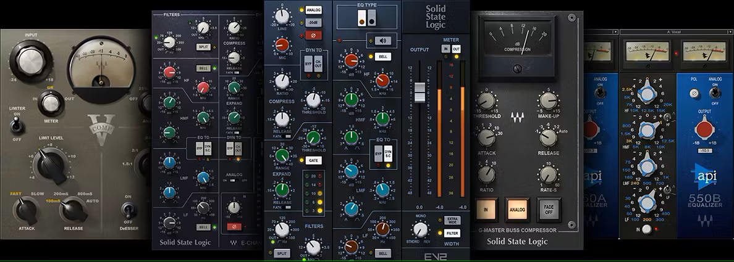Image resolution: width=734 pixels, height=262 pixels.
Task: Click EV2 green gate THRESHOLD knob
Action: (x=313, y=137)
